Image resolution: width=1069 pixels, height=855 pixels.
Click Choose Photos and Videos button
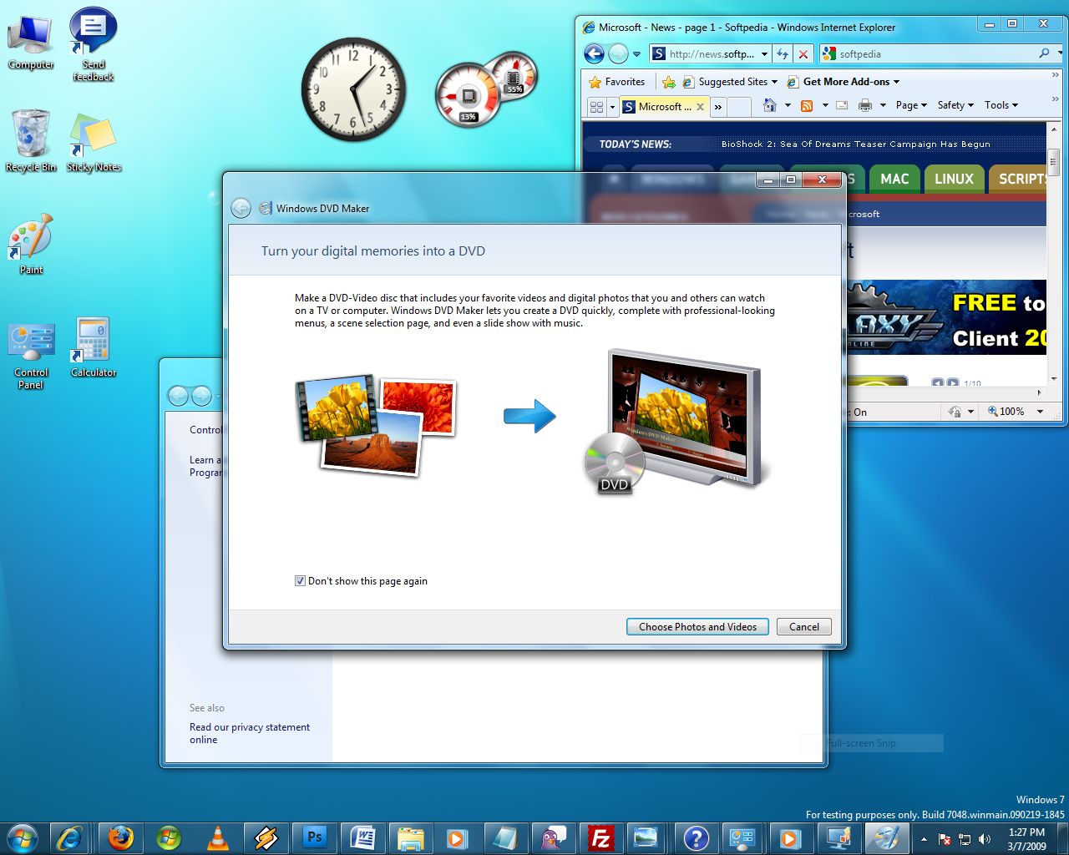tap(697, 627)
